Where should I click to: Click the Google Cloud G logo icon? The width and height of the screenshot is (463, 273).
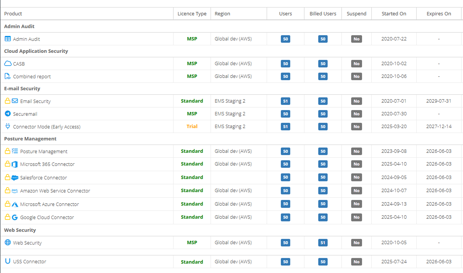click(15, 217)
